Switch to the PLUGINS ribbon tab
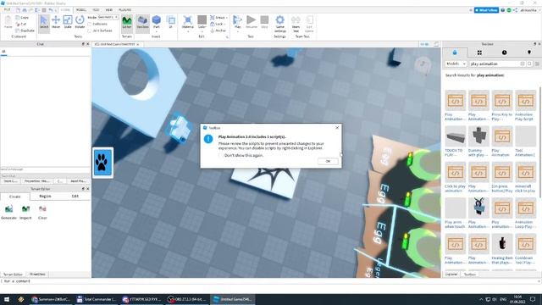542x305 pixels. pos(124,9)
